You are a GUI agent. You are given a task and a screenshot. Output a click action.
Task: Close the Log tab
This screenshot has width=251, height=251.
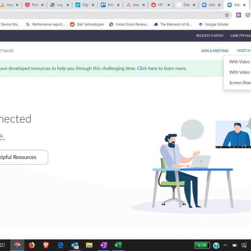[68, 5]
